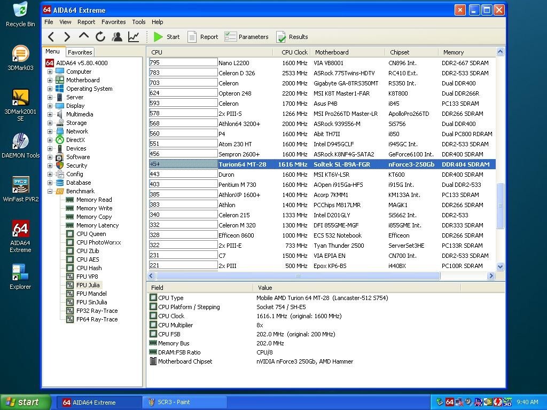Open the Windows start button

click(26, 402)
